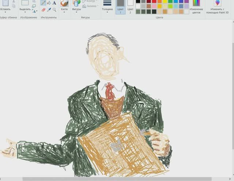Screen dimensions: 234x181
Task: Pick the ochre custom color swatch
Action: pyautogui.click(x=165, y=12)
